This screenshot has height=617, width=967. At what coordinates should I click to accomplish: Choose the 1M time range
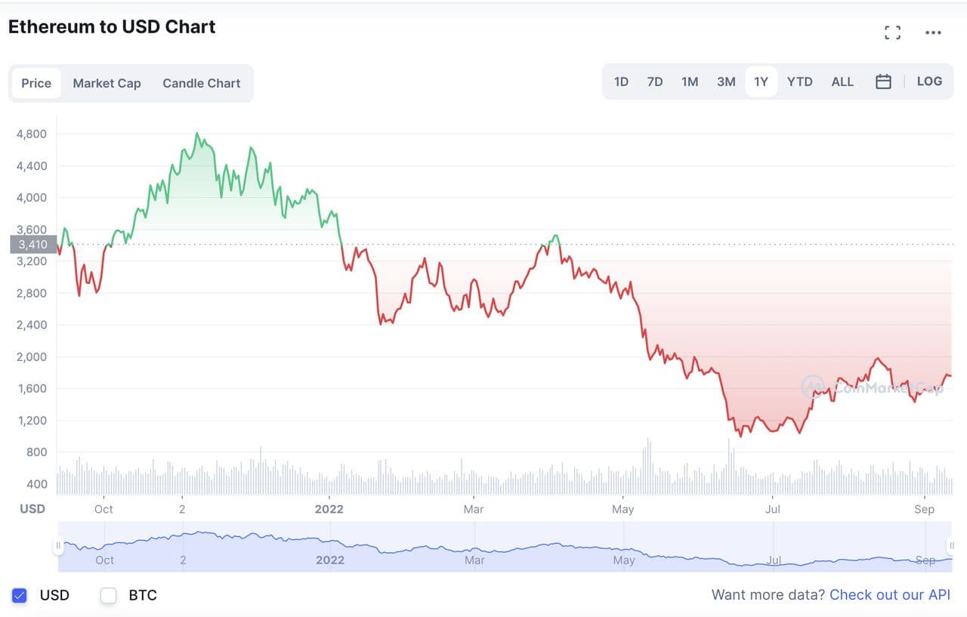[x=690, y=82]
